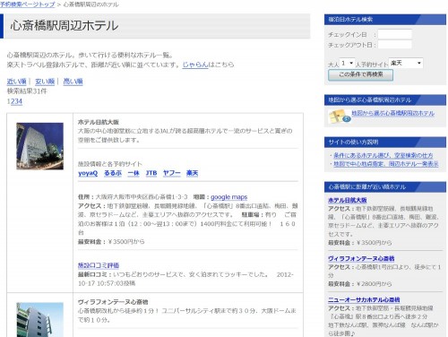
Task: Click the 施設情報と各予約サイト label
Action: tap(110, 164)
